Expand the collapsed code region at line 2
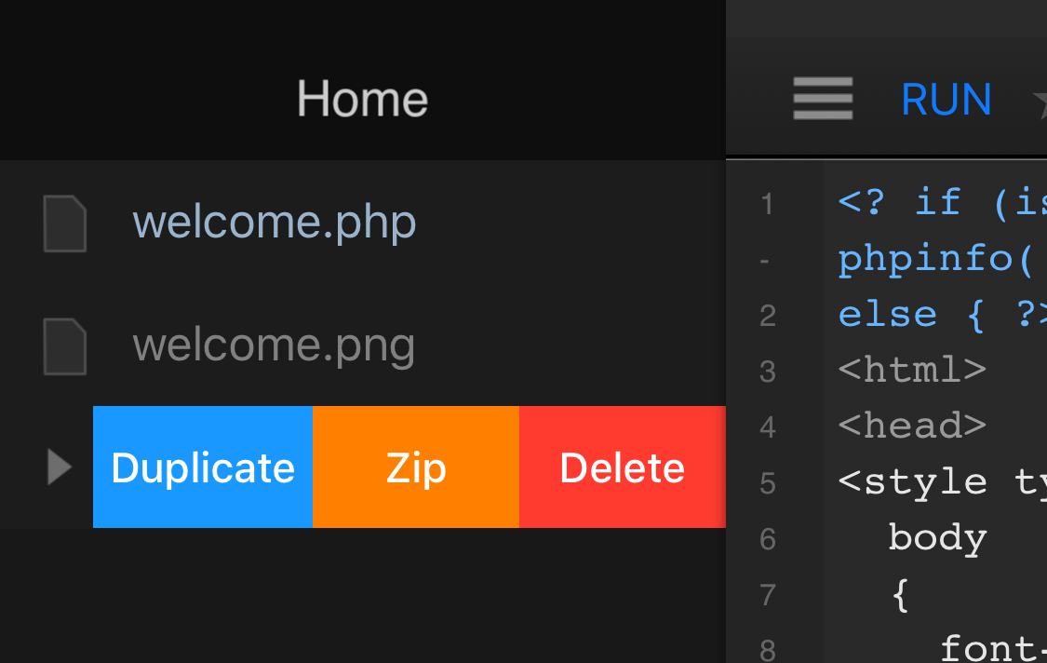This screenshot has width=1047, height=663. pos(766,261)
